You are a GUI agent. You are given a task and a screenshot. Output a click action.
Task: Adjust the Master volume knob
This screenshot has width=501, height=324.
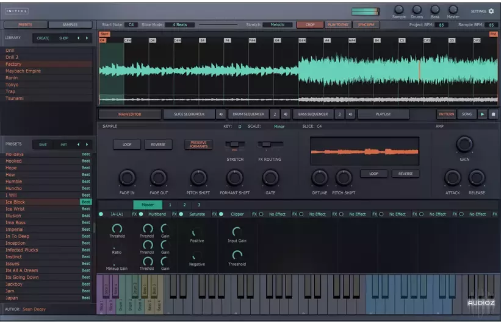point(453,10)
